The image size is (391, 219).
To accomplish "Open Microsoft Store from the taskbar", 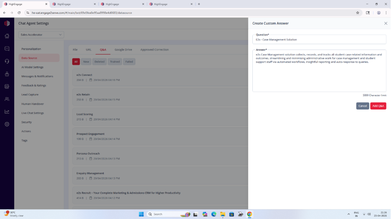I will click(x=232, y=214).
